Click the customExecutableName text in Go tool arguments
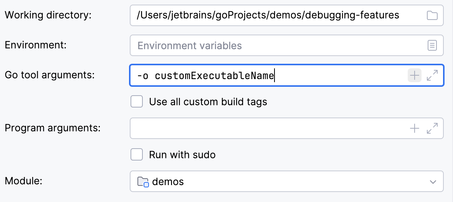Screen dimensions: 453x202 click(x=214, y=76)
